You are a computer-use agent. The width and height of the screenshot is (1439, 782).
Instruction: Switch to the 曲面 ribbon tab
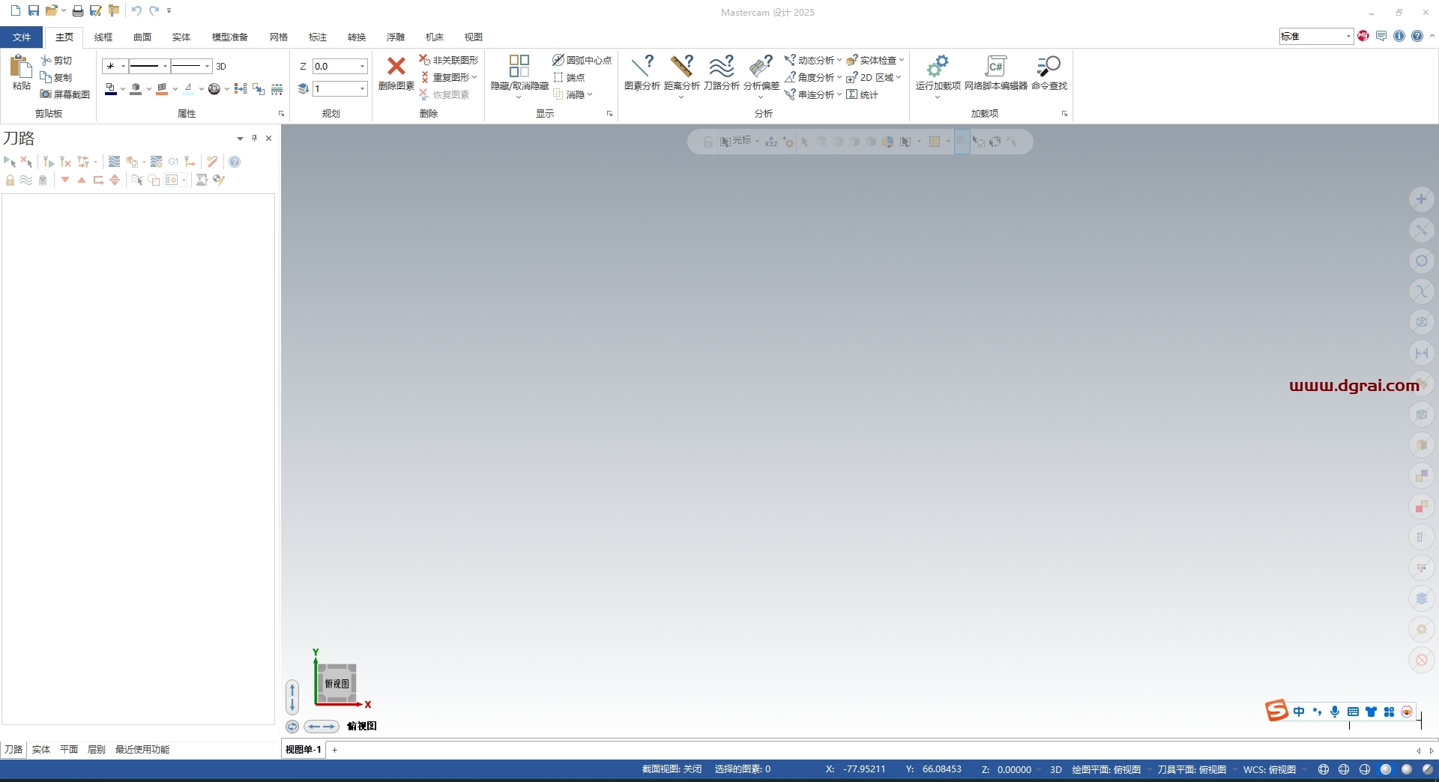(142, 37)
